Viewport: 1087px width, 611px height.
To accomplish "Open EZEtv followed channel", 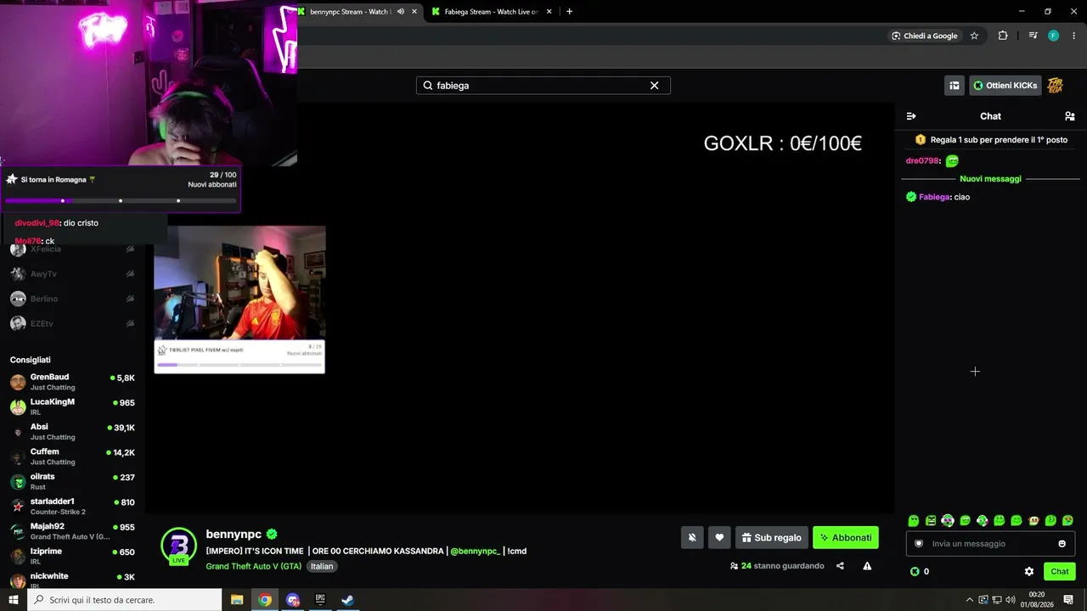I will pyautogui.click(x=72, y=323).
